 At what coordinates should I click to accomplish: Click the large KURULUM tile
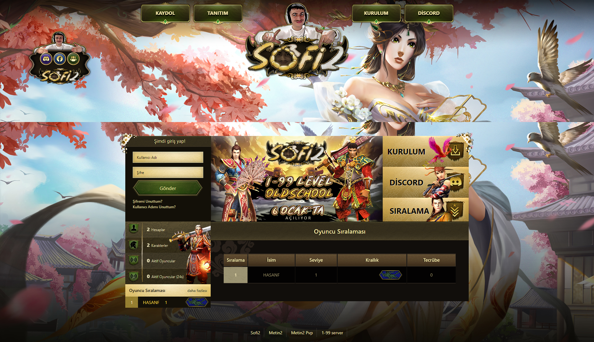pos(426,151)
